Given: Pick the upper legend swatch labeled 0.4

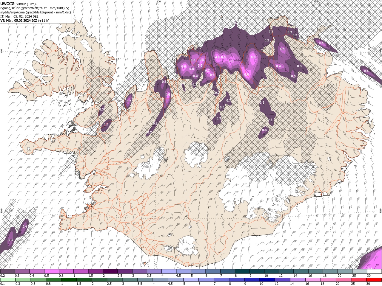Looking at the screenshot, I should click(37, 271).
